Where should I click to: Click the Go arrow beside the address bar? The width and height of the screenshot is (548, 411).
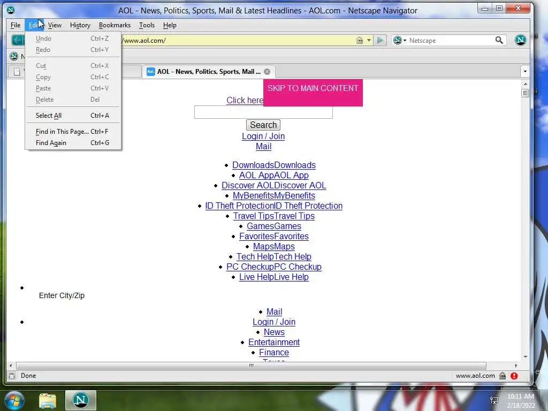pos(380,40)
